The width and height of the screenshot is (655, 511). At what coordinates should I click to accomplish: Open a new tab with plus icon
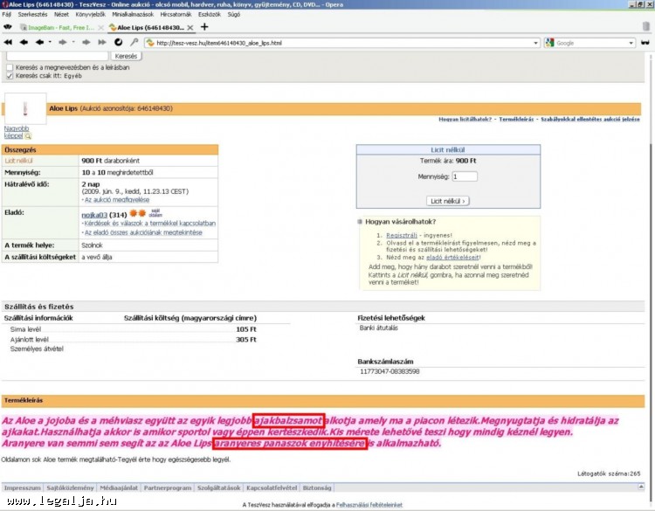(x=204, y=27)
